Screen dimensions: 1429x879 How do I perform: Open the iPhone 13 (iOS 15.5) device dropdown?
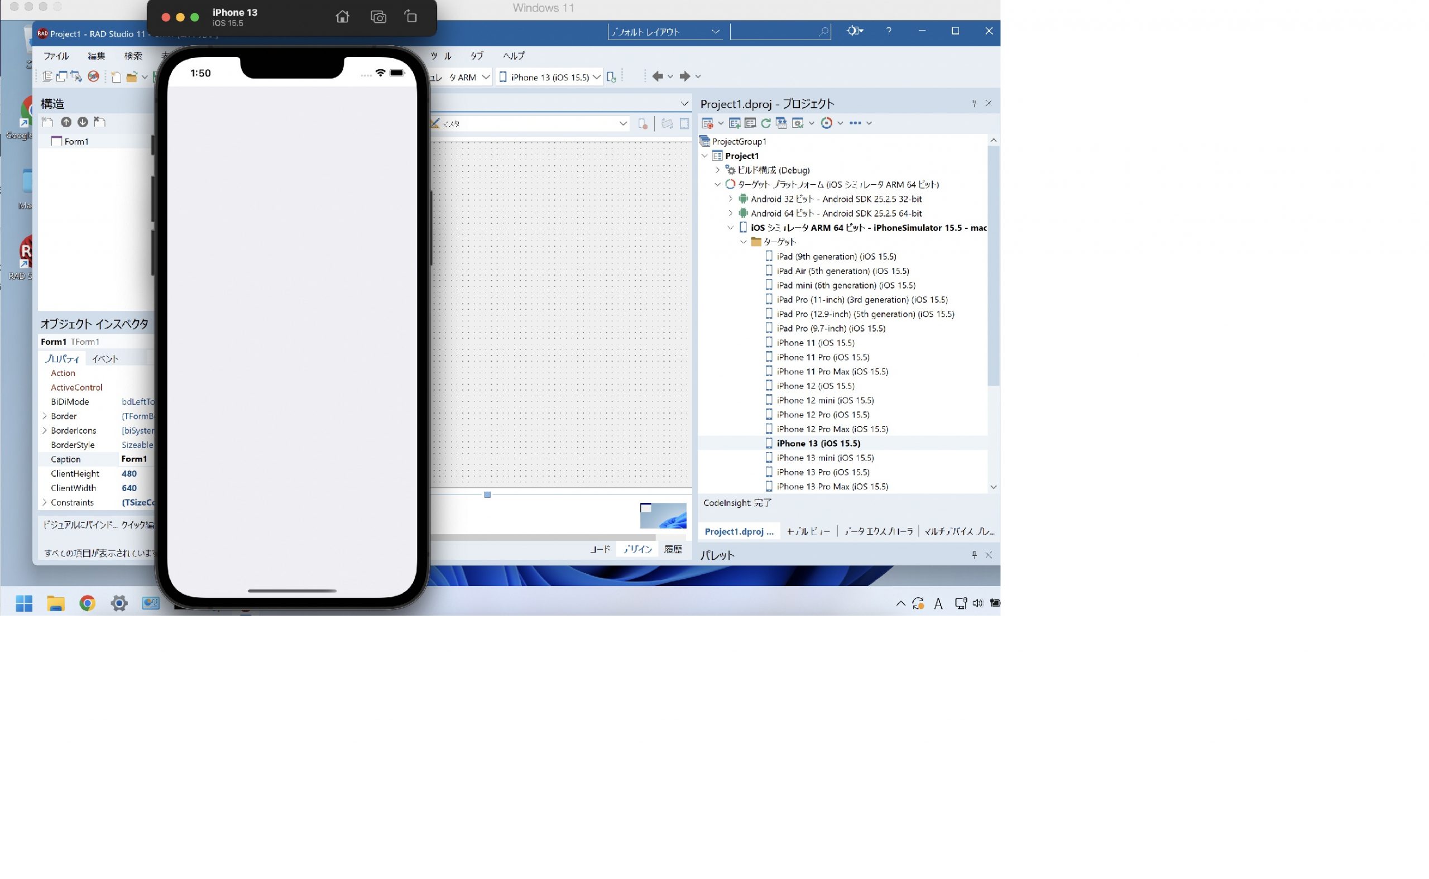coord(550,77)
